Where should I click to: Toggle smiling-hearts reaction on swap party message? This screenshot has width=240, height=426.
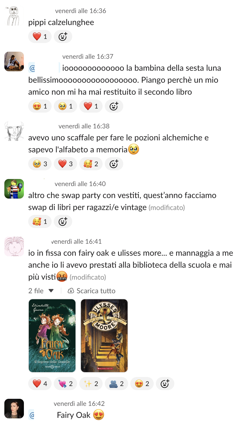(40, 221)
